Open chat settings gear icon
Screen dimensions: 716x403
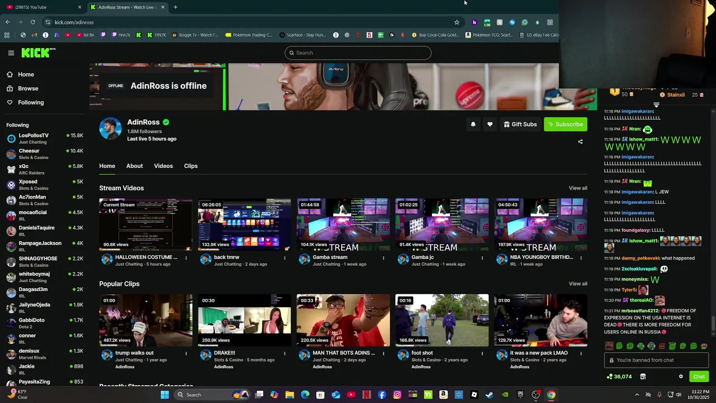(x=681, y=377)
